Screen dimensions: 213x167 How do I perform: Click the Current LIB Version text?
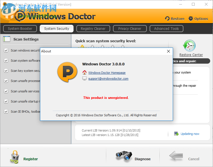[111, 130]
